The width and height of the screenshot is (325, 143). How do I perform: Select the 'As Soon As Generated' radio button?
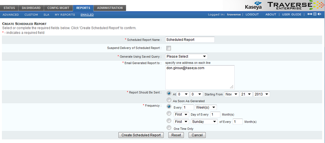pos(169,101)
